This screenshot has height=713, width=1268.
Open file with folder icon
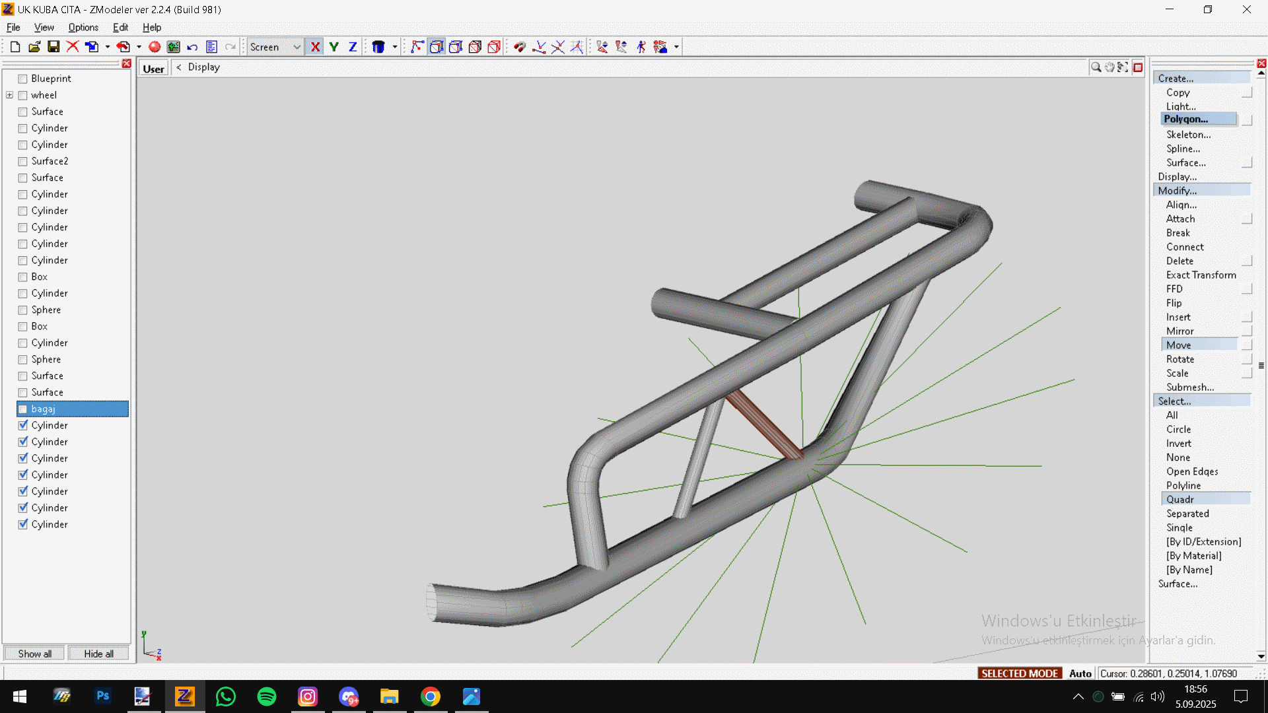(34, 47)
